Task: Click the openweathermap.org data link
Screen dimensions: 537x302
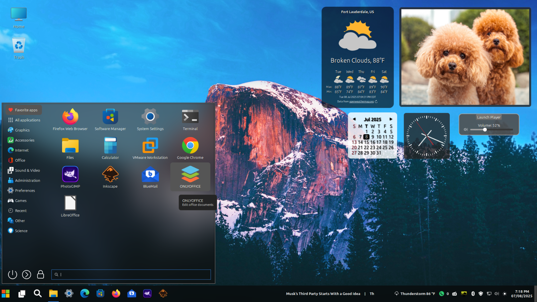Action: 361,101
